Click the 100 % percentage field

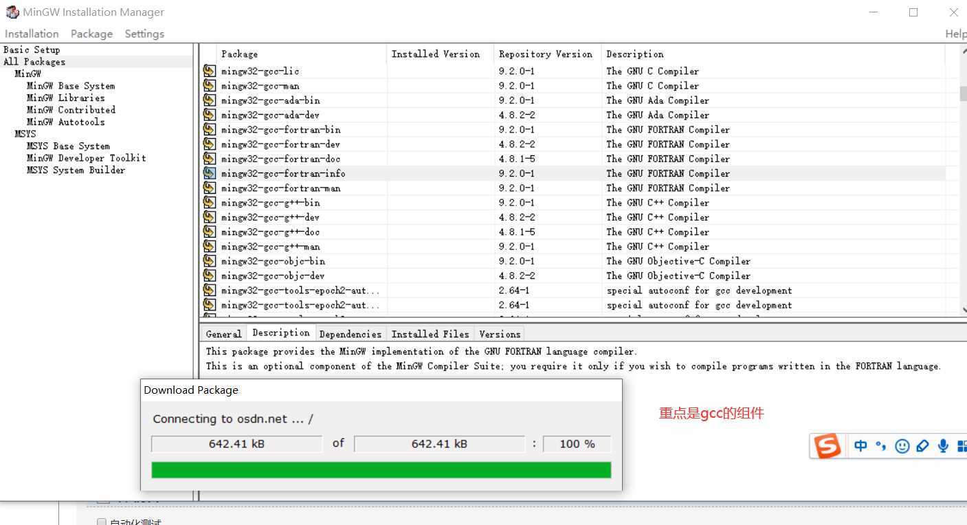click(x=577, y=444)
